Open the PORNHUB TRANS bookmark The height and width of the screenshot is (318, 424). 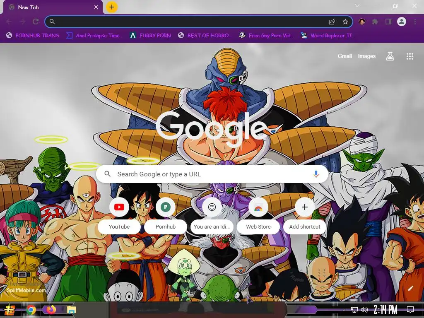pos(33,36)
